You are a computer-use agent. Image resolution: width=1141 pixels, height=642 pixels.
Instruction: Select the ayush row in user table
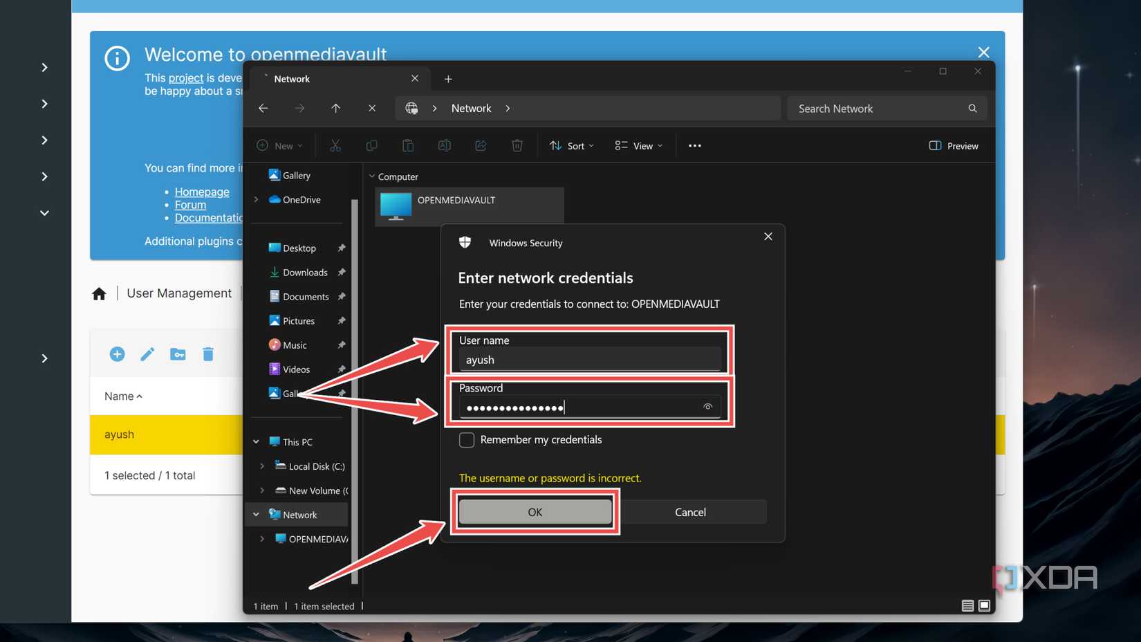166,434
